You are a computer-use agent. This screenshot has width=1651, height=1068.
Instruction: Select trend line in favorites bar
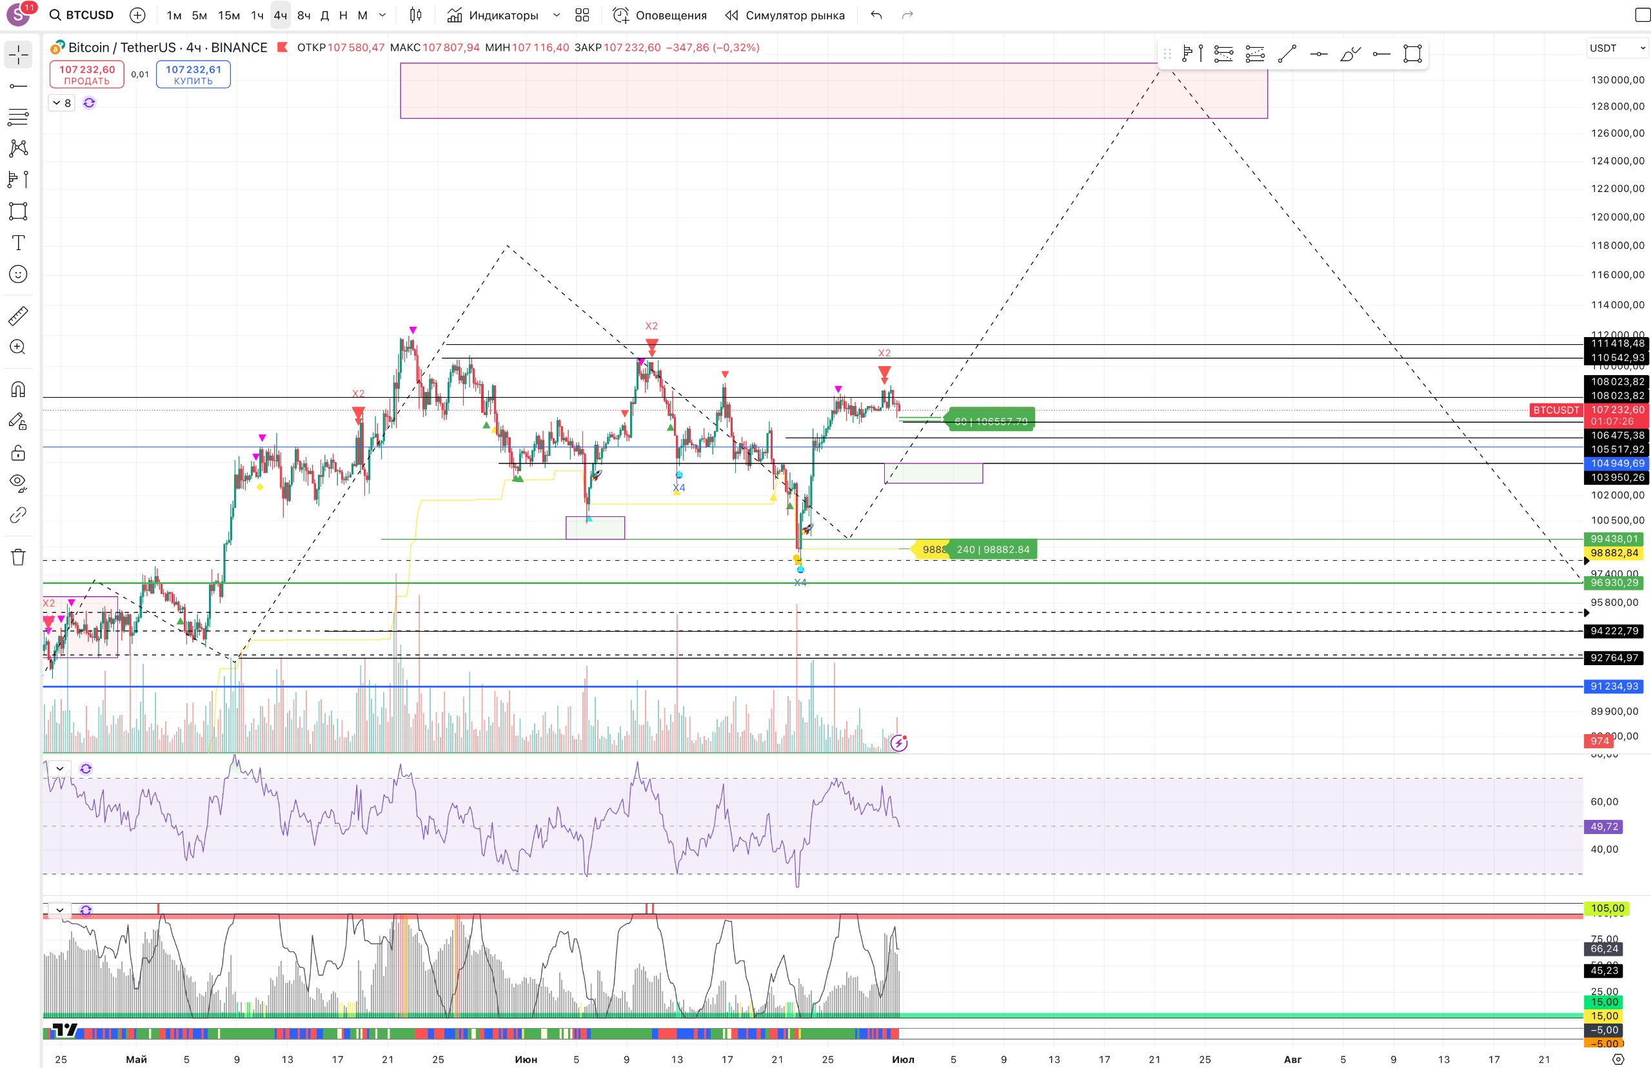1287,53
